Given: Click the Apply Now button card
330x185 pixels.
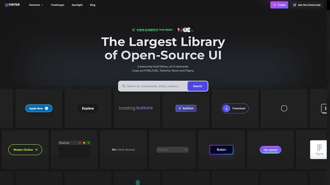Looking at the screenshot, I should (39, 108).
